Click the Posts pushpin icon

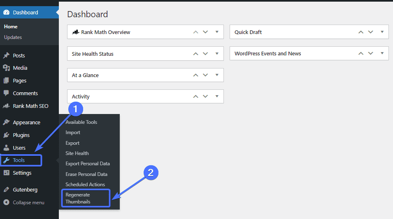point(6,55)
